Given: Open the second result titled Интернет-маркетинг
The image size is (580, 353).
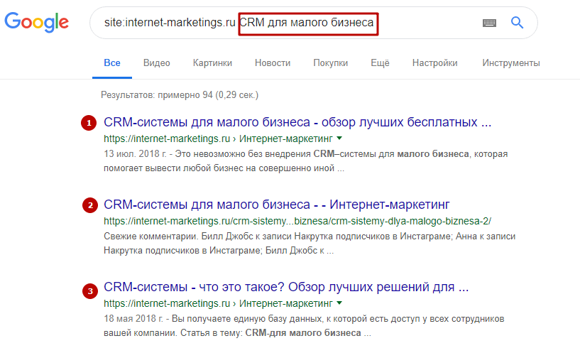Looking at the screenshot, I should point(277,205).
